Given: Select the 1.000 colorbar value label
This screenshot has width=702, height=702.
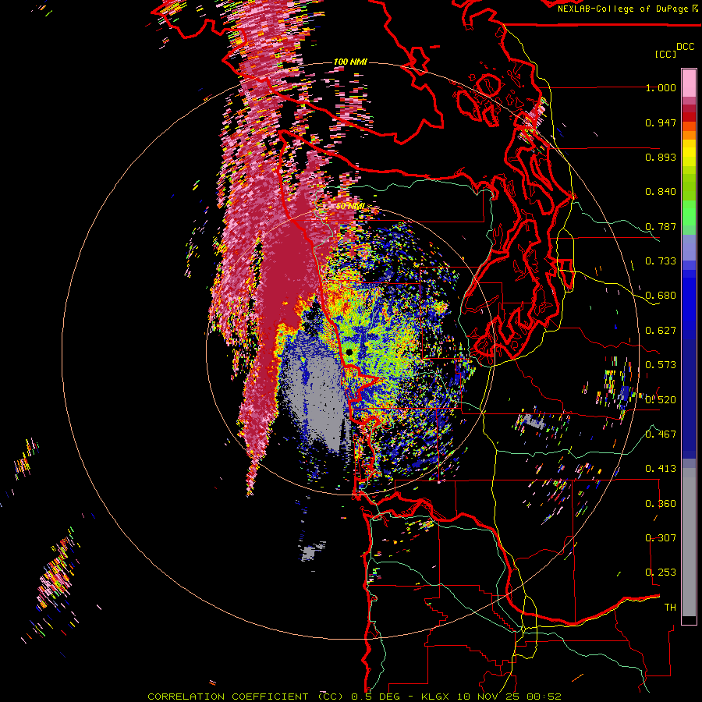Looking at the screenshot, I should [661, 87].
